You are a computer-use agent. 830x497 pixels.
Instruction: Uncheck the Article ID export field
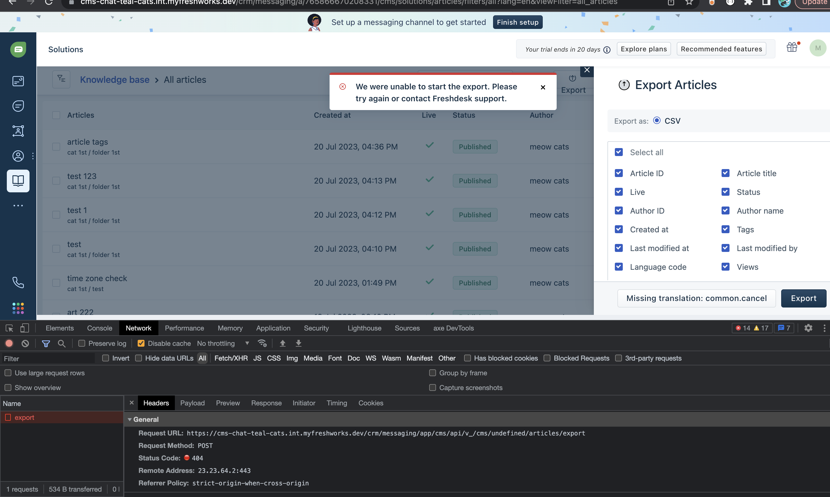pos(619,173)
